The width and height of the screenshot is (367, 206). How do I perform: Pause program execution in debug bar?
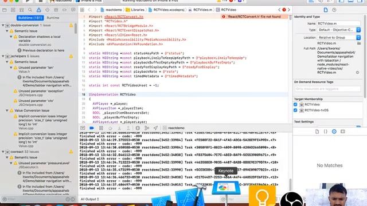point(101,128)
